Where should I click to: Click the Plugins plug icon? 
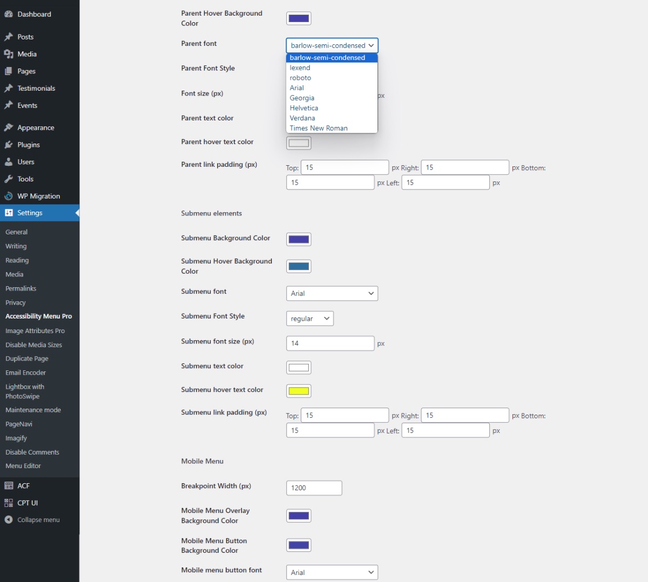[9, 145]
